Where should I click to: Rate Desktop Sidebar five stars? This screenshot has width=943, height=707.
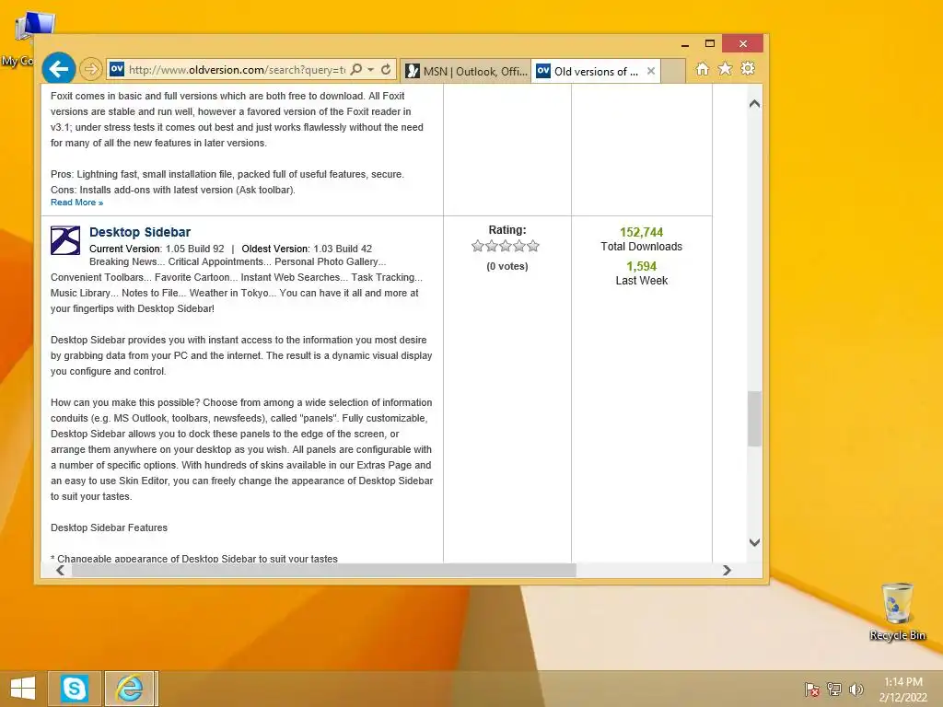click(x=533, y=246)
